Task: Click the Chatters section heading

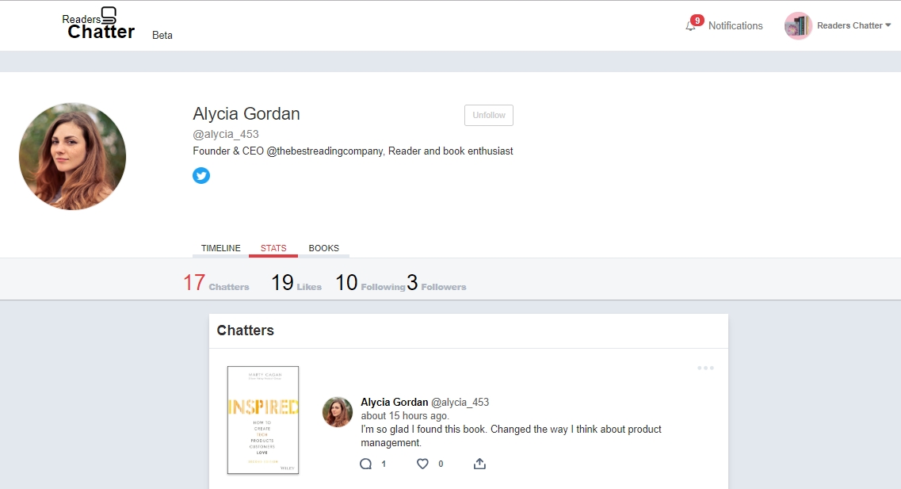Action: [246, 330]
